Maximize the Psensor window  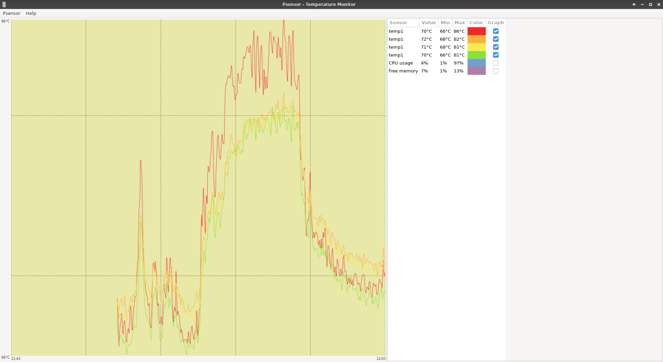[651, 5]
